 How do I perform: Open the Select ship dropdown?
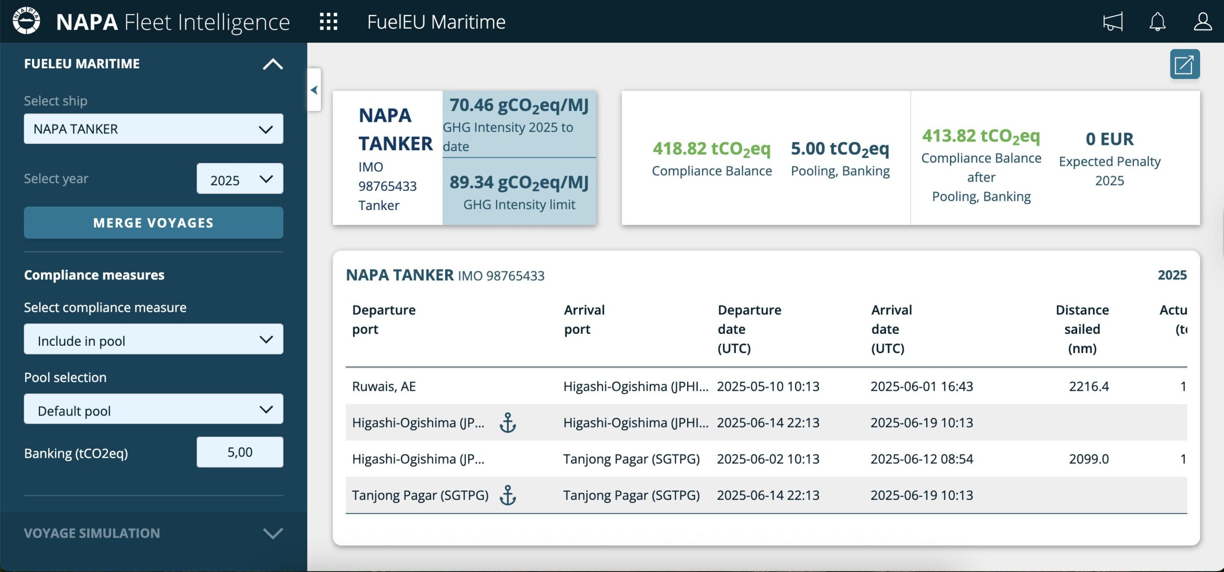point(153,129)
